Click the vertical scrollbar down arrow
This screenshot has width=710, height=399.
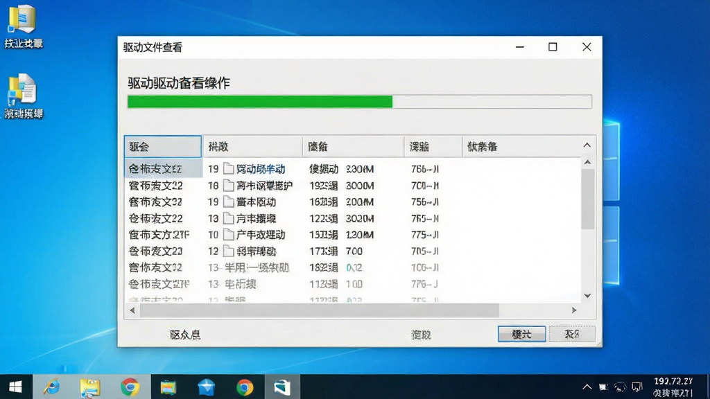point(588,296)
